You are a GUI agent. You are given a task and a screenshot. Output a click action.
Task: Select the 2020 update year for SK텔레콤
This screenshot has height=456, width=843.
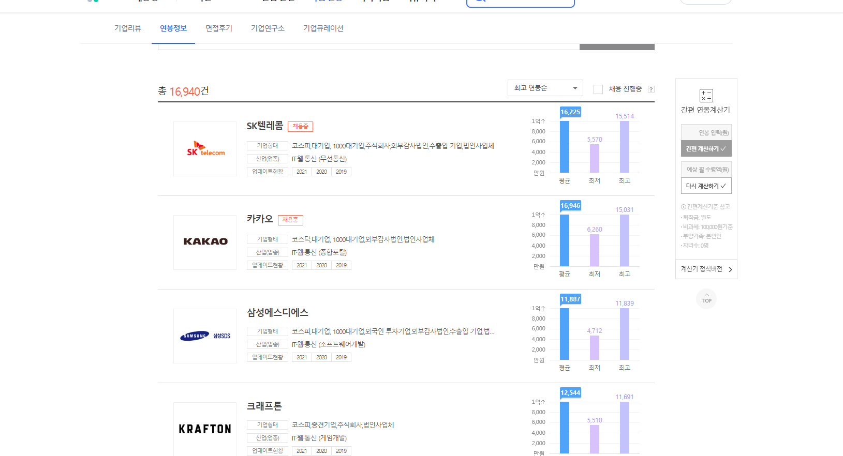coord(321,172)
